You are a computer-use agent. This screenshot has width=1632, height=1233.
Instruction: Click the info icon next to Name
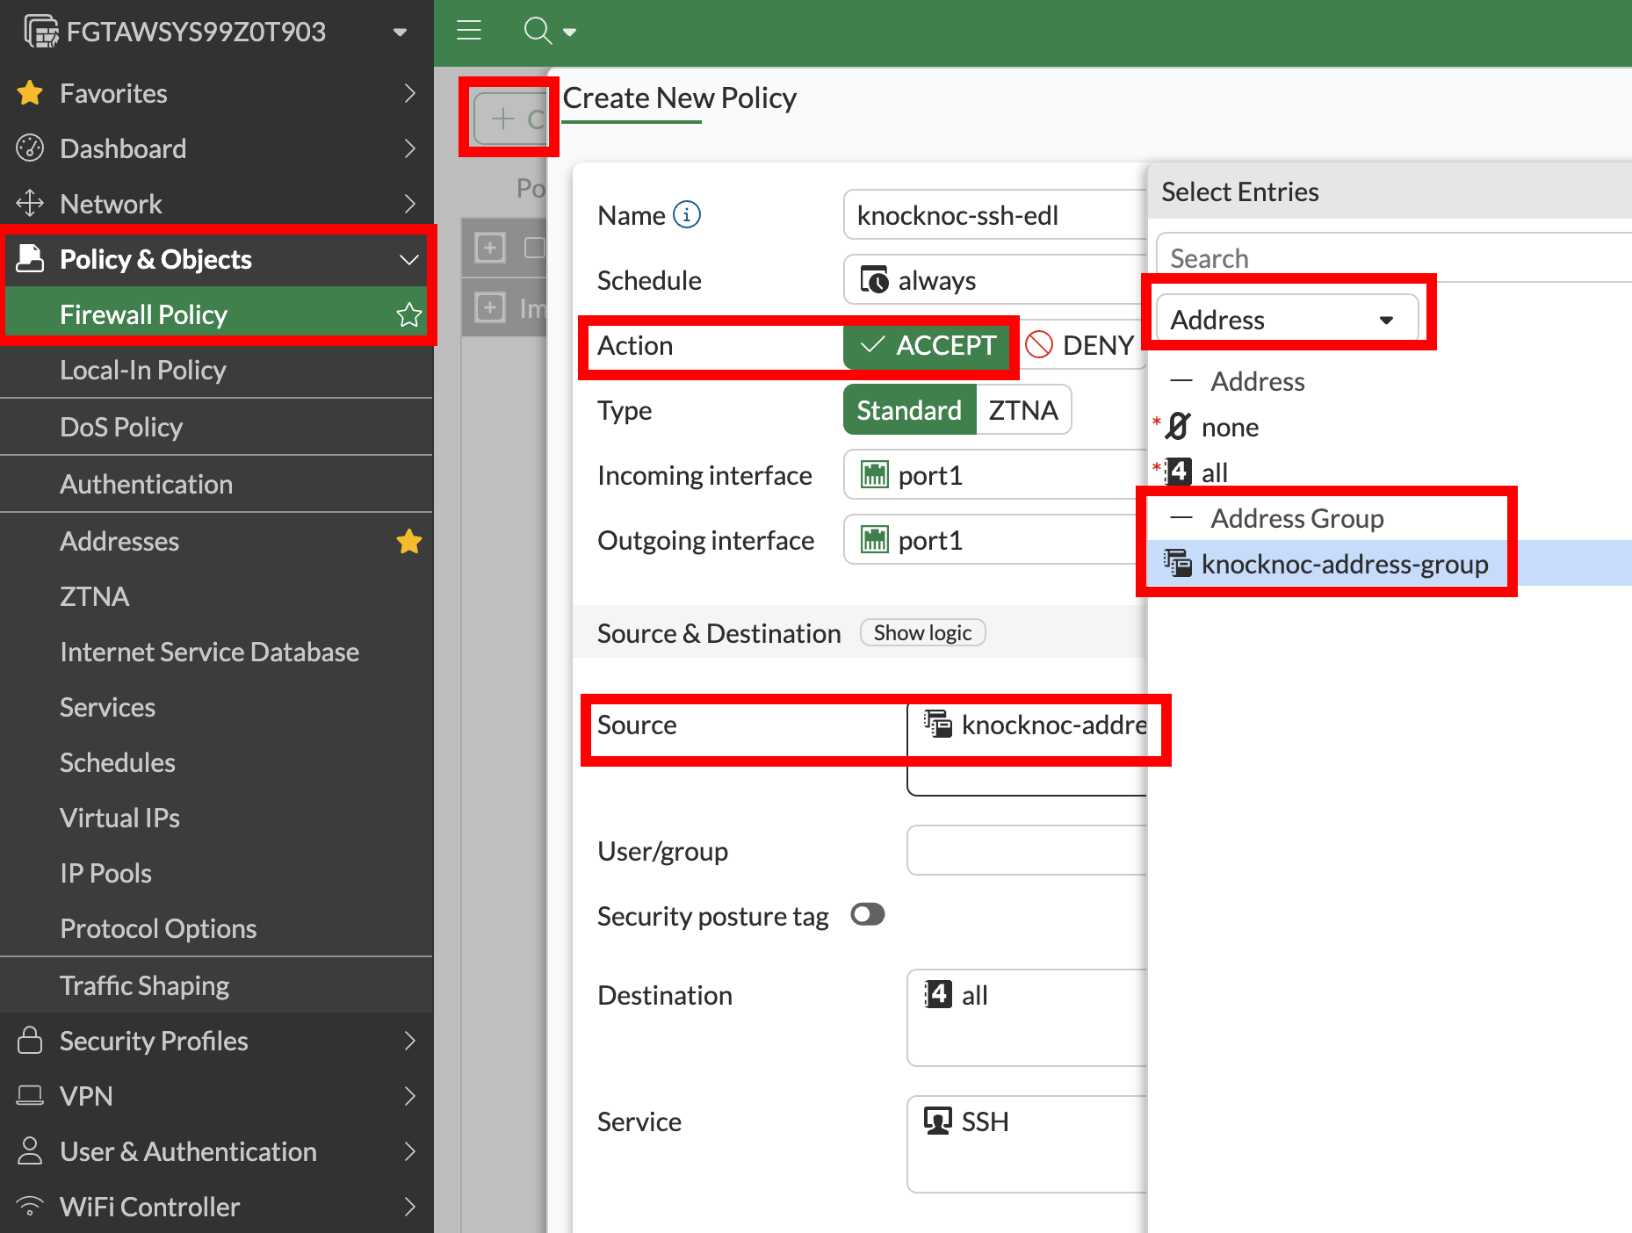tap(686, 215)
